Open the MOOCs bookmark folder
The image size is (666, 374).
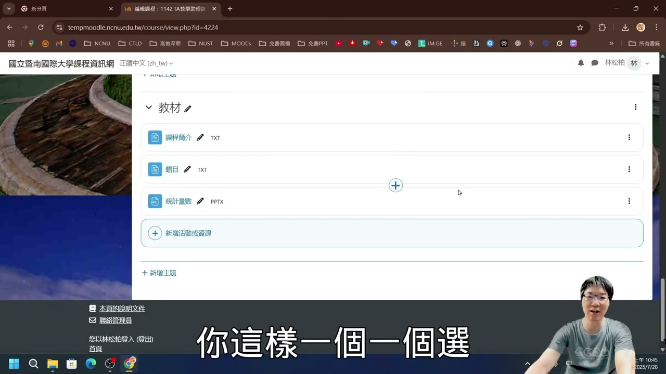coord(236,44)
